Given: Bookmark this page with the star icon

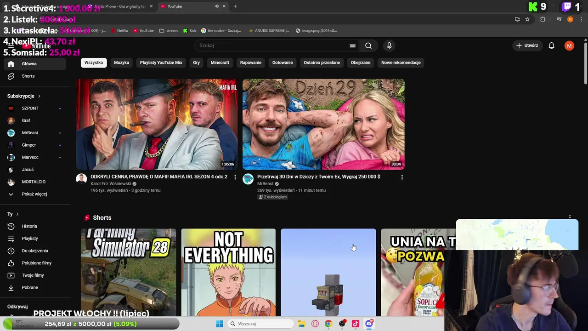Looking at the screenshot, I should click(527, 19).
